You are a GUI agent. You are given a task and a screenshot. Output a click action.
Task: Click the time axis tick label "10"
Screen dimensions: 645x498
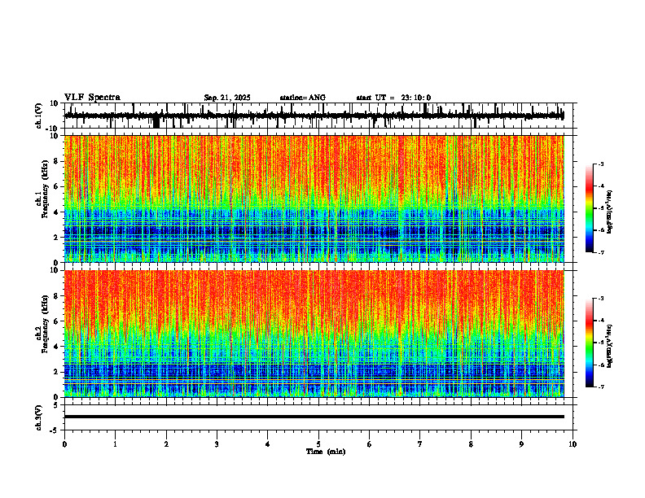(x=573, y=444)
